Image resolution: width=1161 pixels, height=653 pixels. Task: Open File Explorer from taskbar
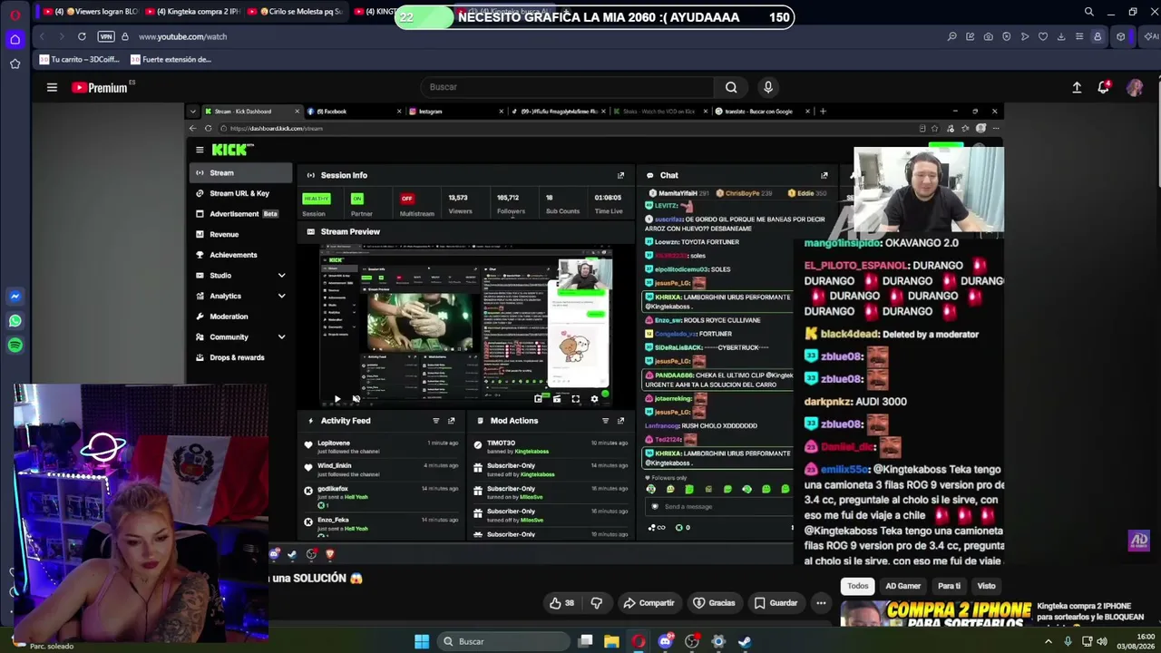(x=611, y=641)
